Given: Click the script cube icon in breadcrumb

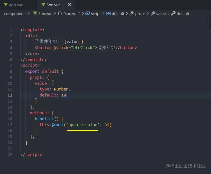Looking at the screenshot, I should click(88, 13).
